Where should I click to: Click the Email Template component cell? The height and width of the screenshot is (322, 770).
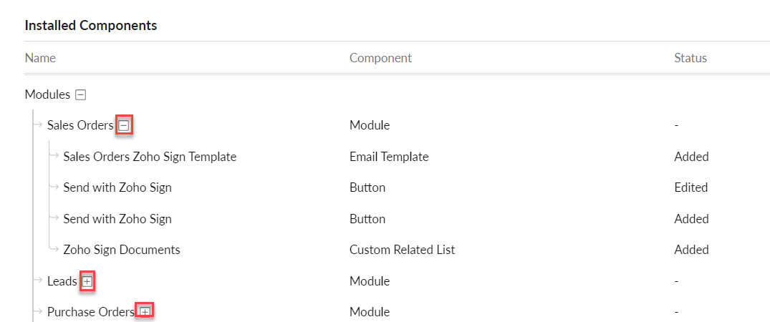click(389, 157)
